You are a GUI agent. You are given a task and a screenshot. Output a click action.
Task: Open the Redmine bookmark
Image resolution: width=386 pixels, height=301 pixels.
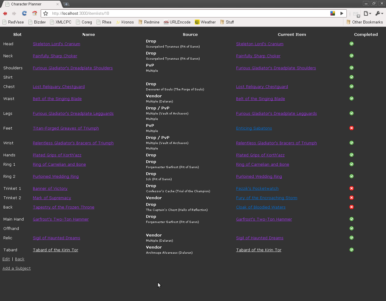pyautogui.click(x=149, y=22)
